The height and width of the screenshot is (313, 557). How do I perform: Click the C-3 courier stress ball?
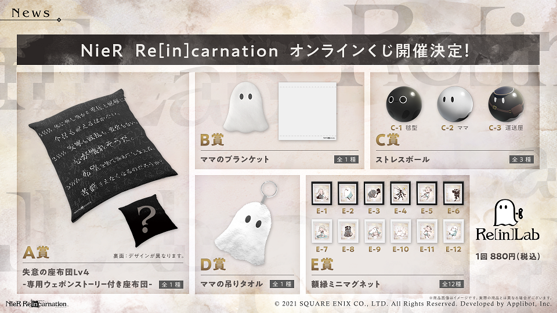pos(506,104)
